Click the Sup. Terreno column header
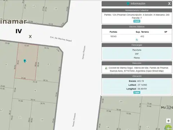The height and width of the screenshot is (130, 173). 142,32
